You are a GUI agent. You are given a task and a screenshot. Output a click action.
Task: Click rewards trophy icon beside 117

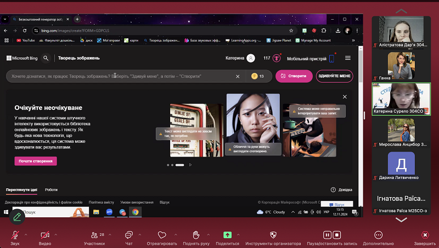pos(277,58)
